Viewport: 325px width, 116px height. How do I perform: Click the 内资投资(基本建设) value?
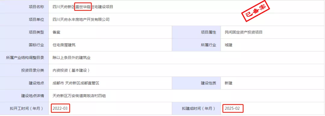pos(72,70)
